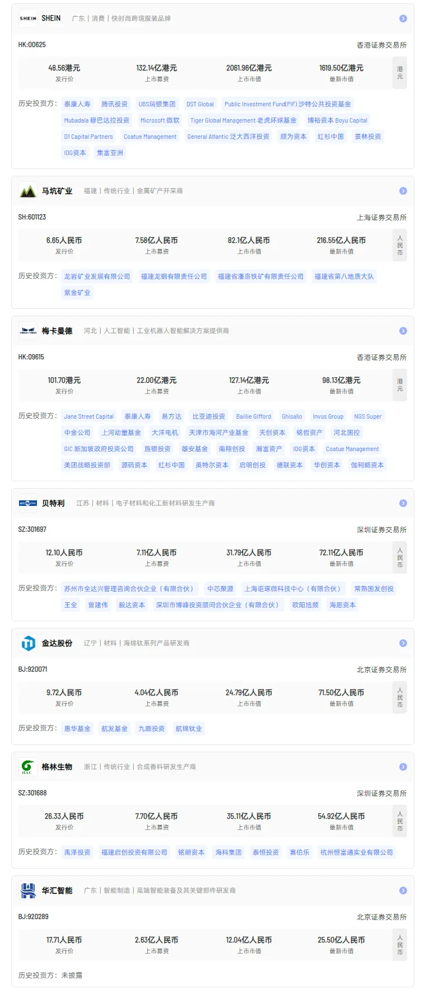Screen dimensions: 425x994
Task: Select investor tag 集富亚洲
Action: click(x=110, y=153)
